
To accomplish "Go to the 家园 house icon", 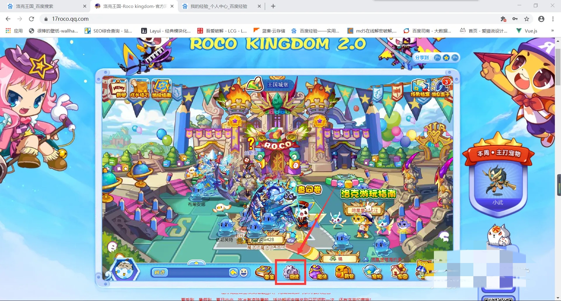I will click(x=399, y=272).
